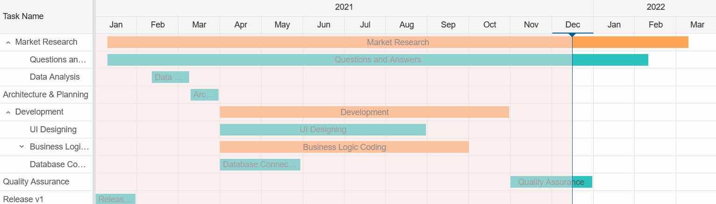Click the current-date marker triangle in December
The width and height of the screenshot is (716, 204).
tap(572, 35)
